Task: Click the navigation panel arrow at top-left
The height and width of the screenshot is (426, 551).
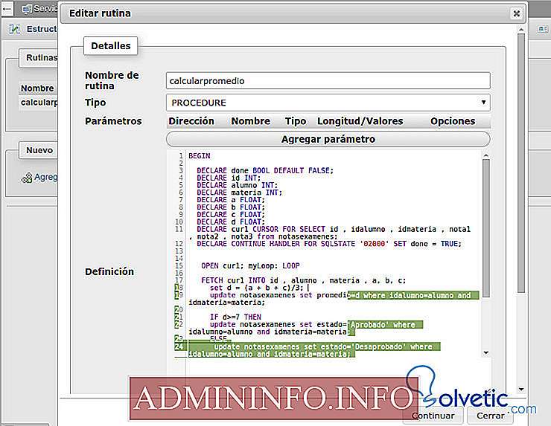Action: click(x=6, y=9)
